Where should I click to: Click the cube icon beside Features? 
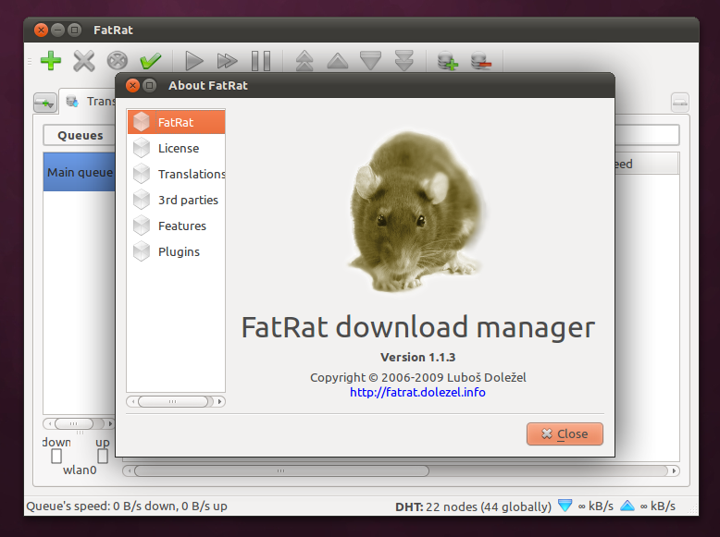pos(142,226)
